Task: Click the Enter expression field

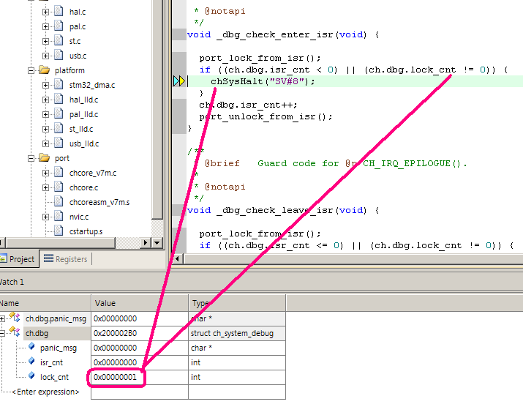Action: pyautogui.click(x=45, y=392)
